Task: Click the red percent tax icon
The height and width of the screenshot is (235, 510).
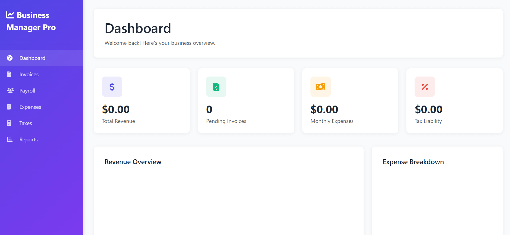Action: coord(425,87)
